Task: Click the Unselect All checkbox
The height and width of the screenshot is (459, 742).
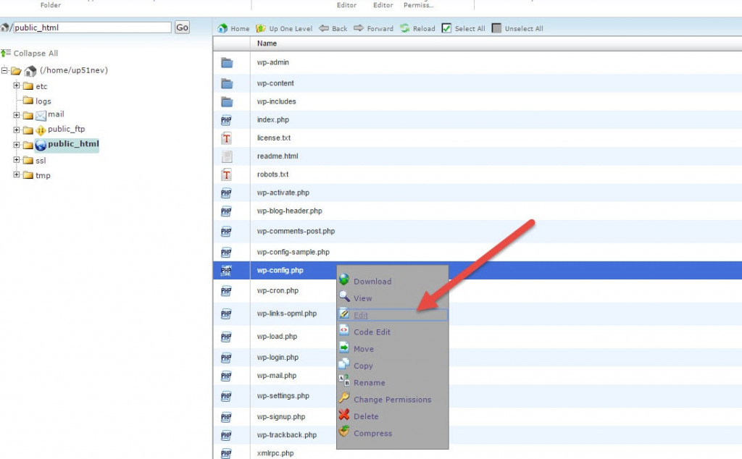Action: (x=496, y=28)
